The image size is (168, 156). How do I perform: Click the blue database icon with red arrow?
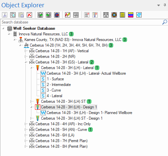point(57,15)
